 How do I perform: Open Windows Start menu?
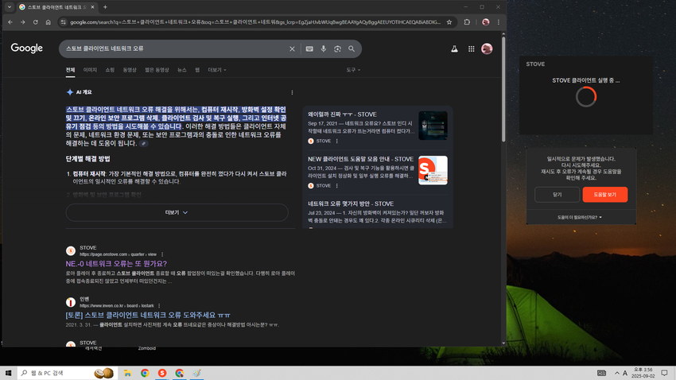point(8,373)
